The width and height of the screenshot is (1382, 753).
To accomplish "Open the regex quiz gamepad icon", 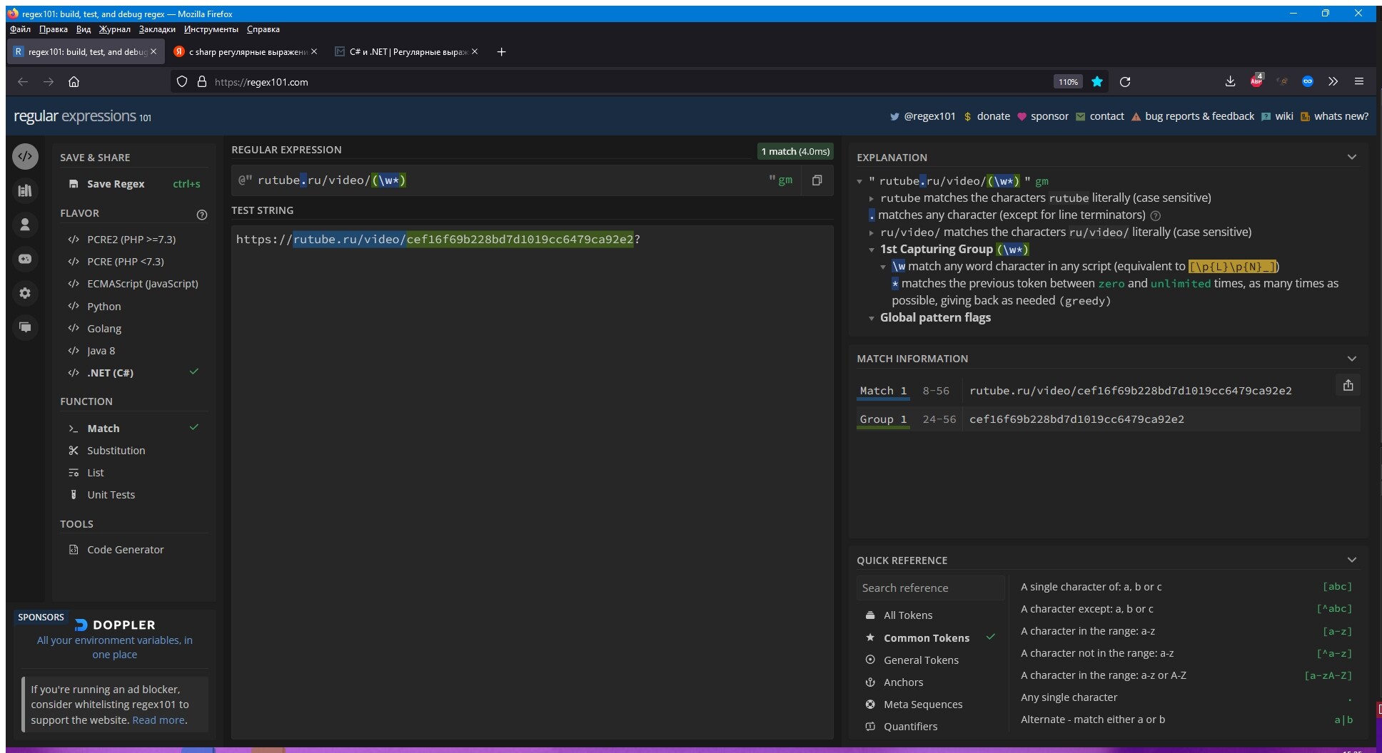I will (x=25, y=259).
